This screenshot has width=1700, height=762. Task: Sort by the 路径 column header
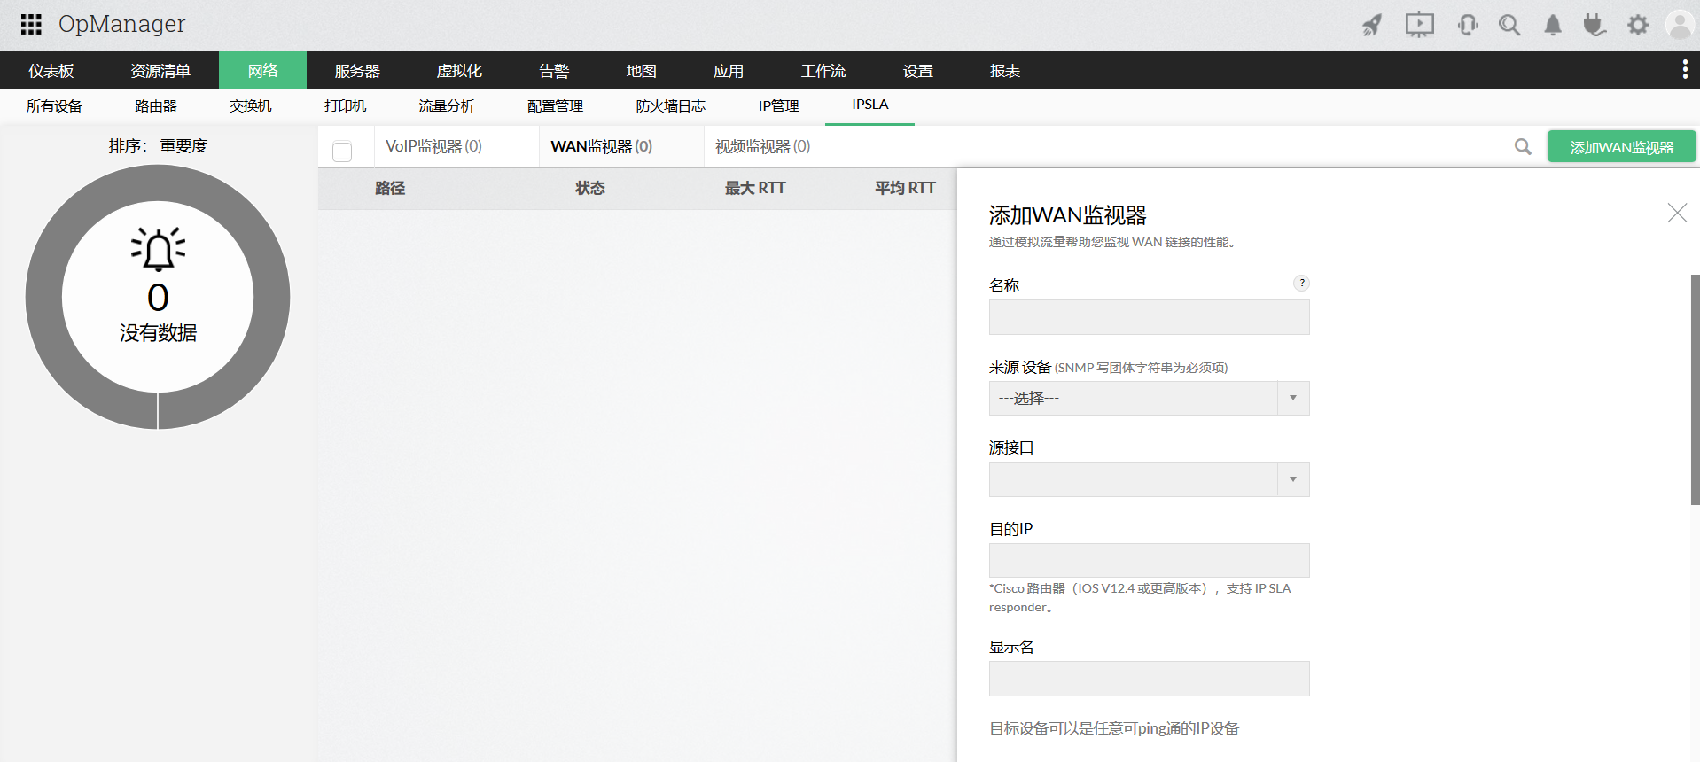coord(390,188)
